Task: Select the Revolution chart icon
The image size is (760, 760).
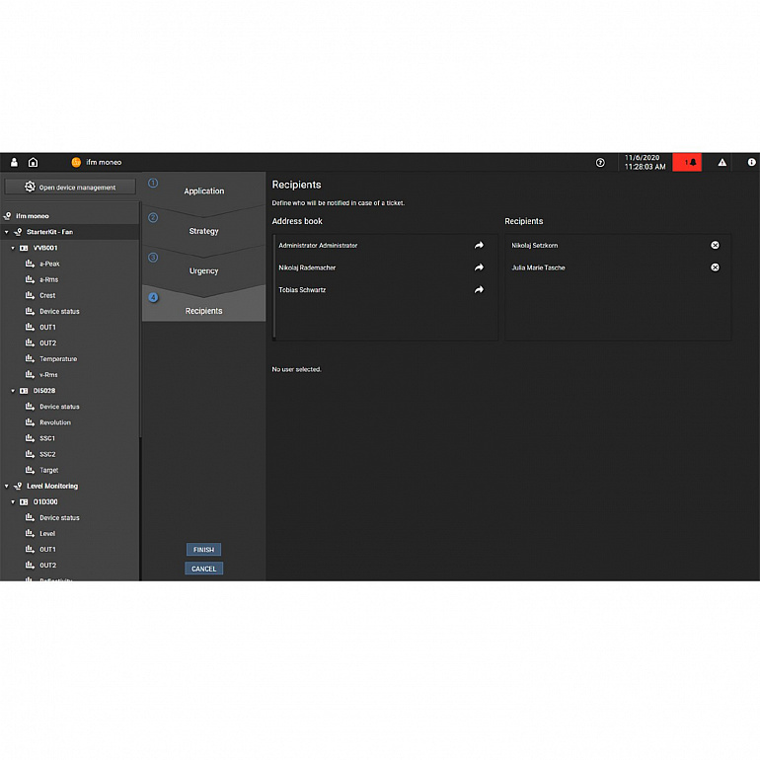Action: 30,422
